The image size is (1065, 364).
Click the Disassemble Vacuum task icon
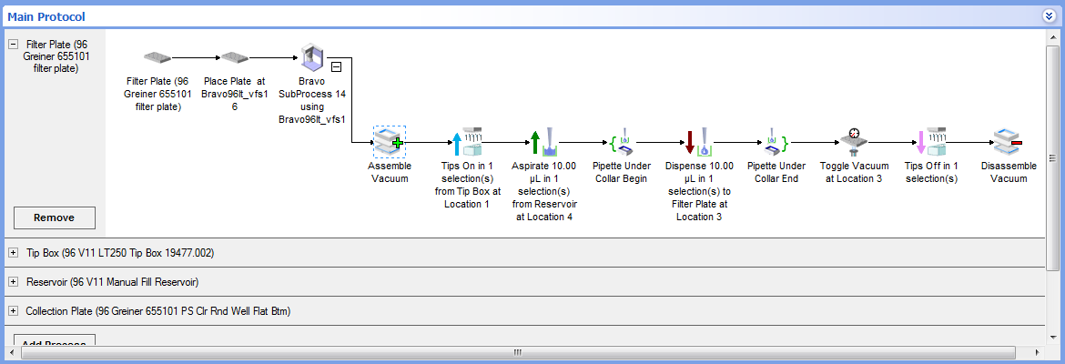pyautogui.click(x=1008, y=142)
